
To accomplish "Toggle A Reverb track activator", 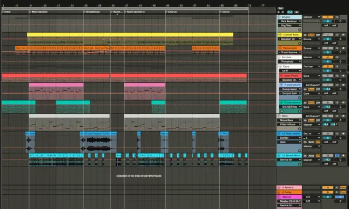I will [x=328, y=187].
